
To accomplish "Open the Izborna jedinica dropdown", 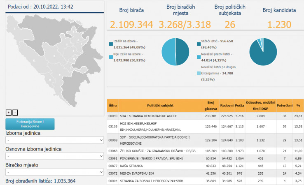I will [54, 140].
